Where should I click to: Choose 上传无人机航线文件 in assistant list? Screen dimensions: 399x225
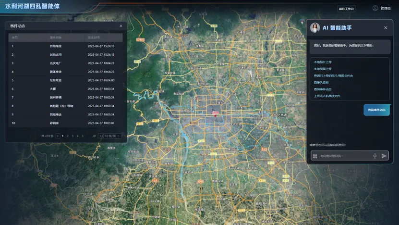click(327, 96)
